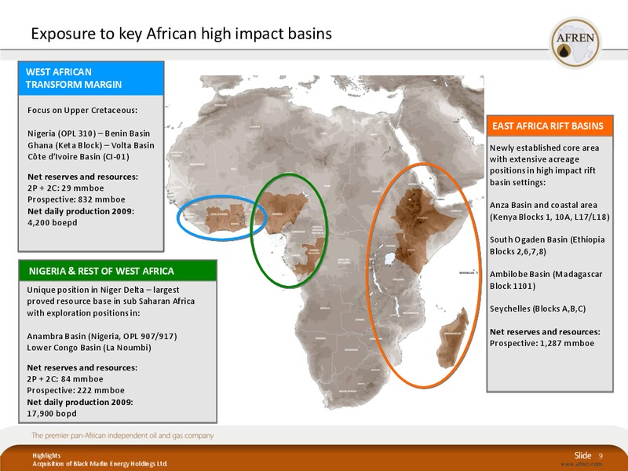Viewport: 628px width, 471px height.
Task: Select text 'Anza Basin and coastal area'
Action: [543, 205]
